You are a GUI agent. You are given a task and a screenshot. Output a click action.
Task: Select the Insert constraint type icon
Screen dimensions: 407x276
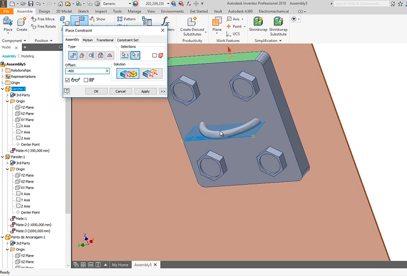click(x=100, y=55)
